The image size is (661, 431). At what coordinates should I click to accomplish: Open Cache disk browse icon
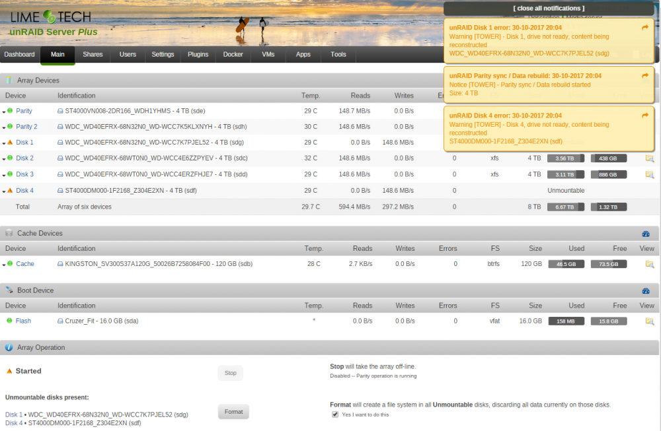pos(649,264)
